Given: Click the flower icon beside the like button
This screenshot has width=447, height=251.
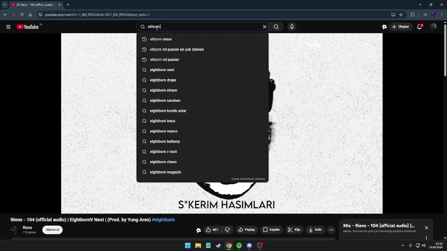Looking at the screenshot, I should (x=199, y=230).
